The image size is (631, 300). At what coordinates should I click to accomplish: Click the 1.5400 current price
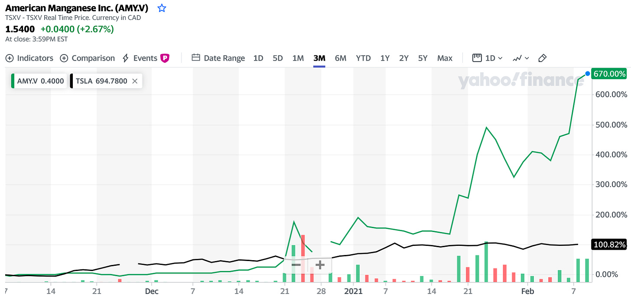tap(20, 29)
